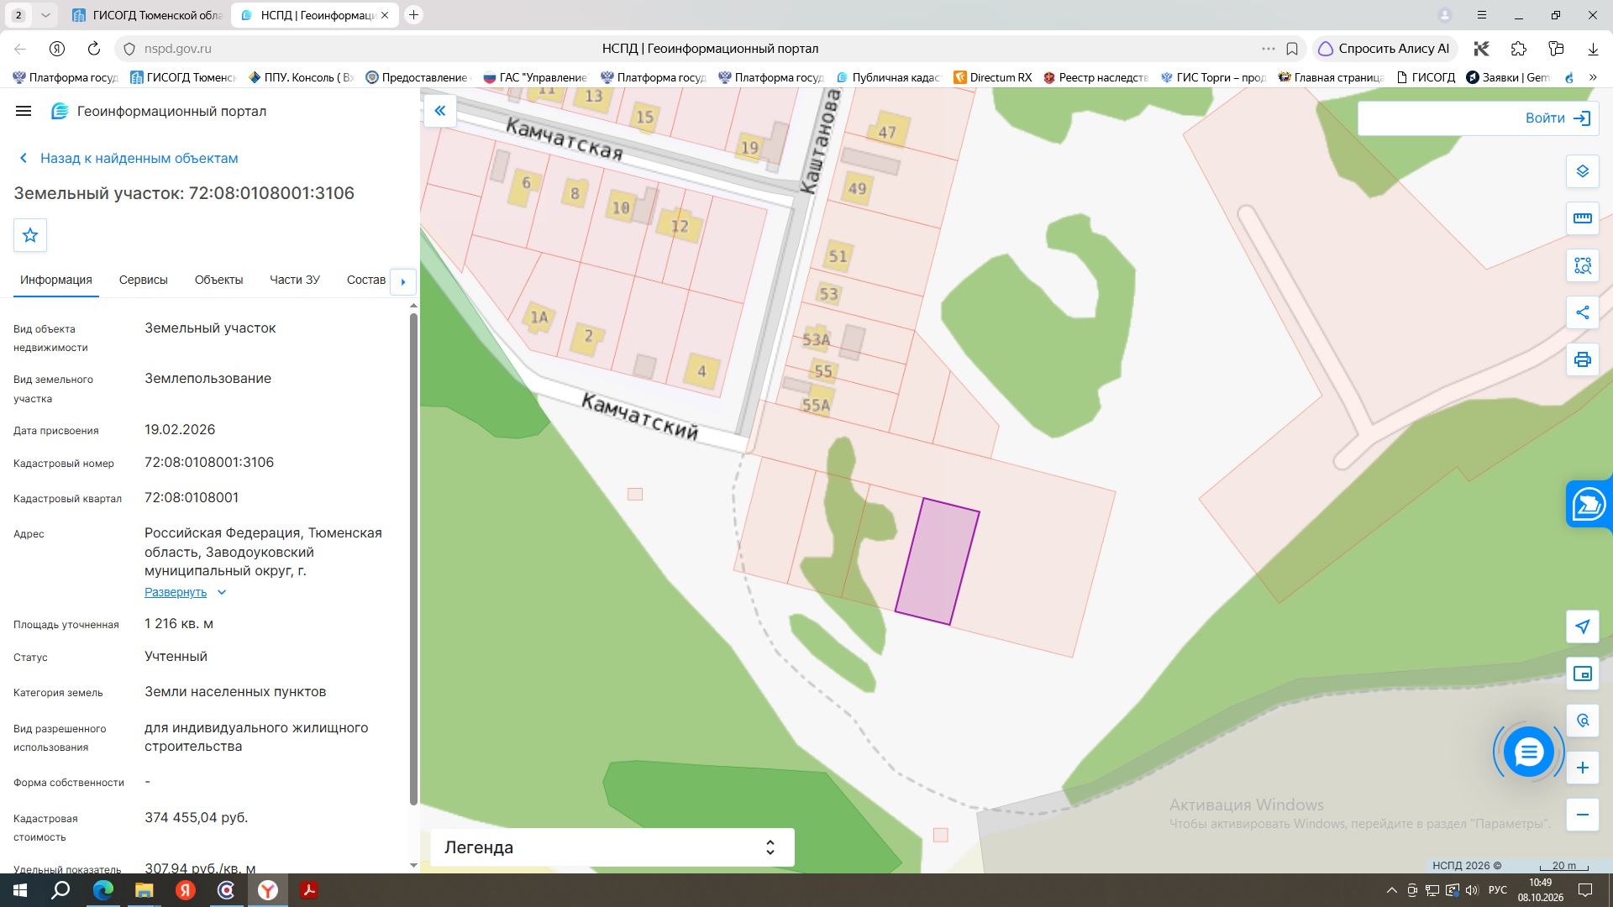Open the hamburger menu in portal header

(24, 111)
